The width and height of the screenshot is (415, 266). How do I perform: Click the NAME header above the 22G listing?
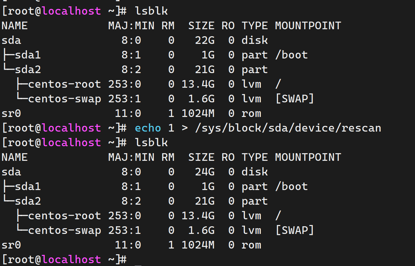point(15,26)
